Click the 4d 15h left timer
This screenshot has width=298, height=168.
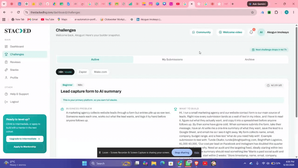click(x=274, y=85)
